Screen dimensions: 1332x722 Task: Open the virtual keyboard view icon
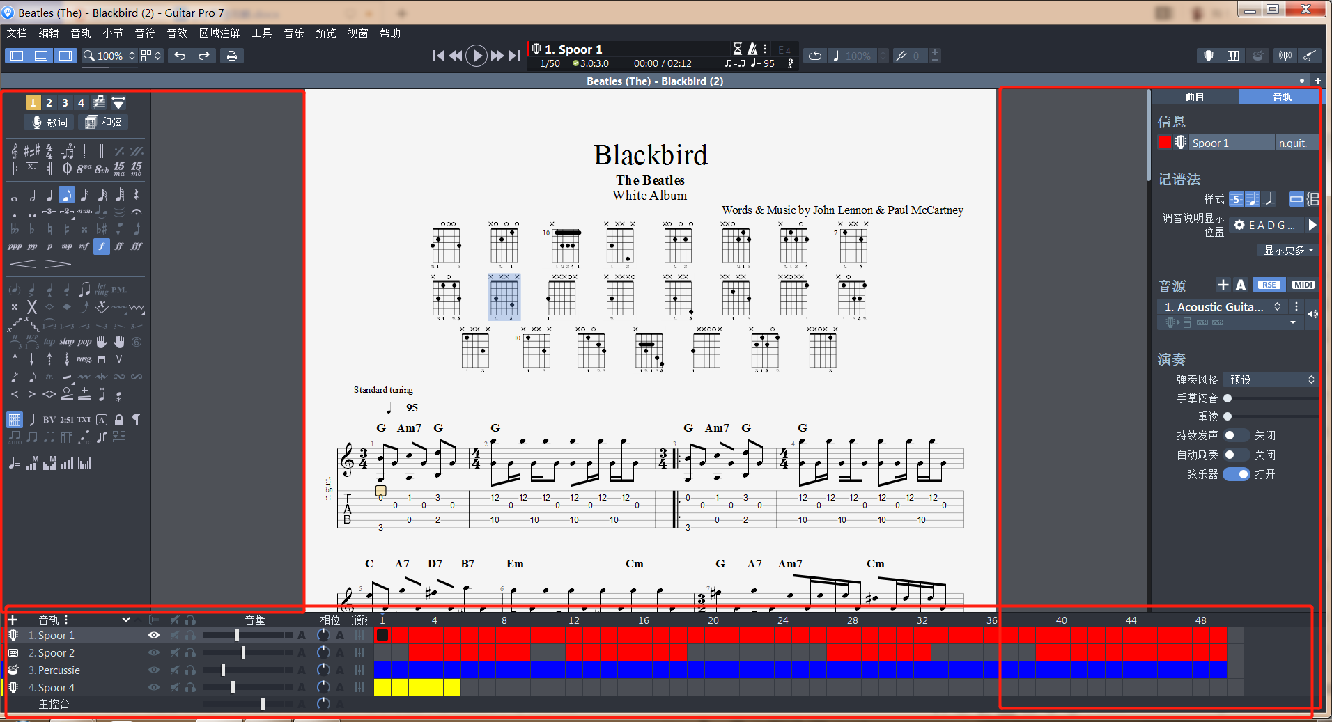click(1233, 56)
